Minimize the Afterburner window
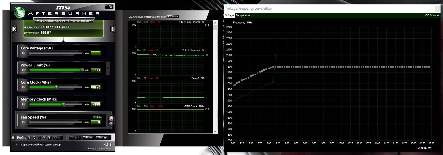The image size is (443, 155). click(x=107, y=7)
